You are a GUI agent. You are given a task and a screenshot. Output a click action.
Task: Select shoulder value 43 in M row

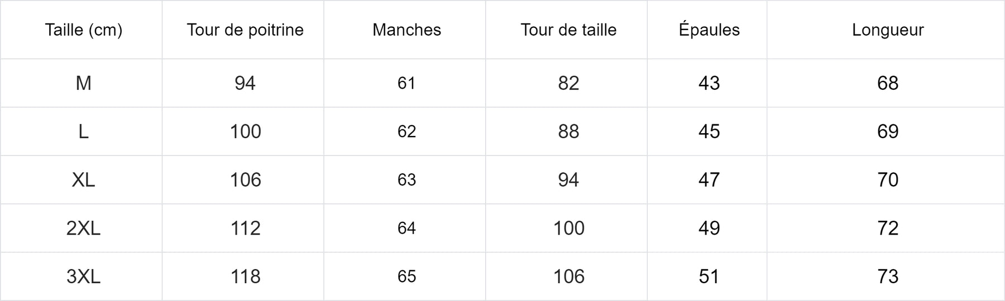709,83
